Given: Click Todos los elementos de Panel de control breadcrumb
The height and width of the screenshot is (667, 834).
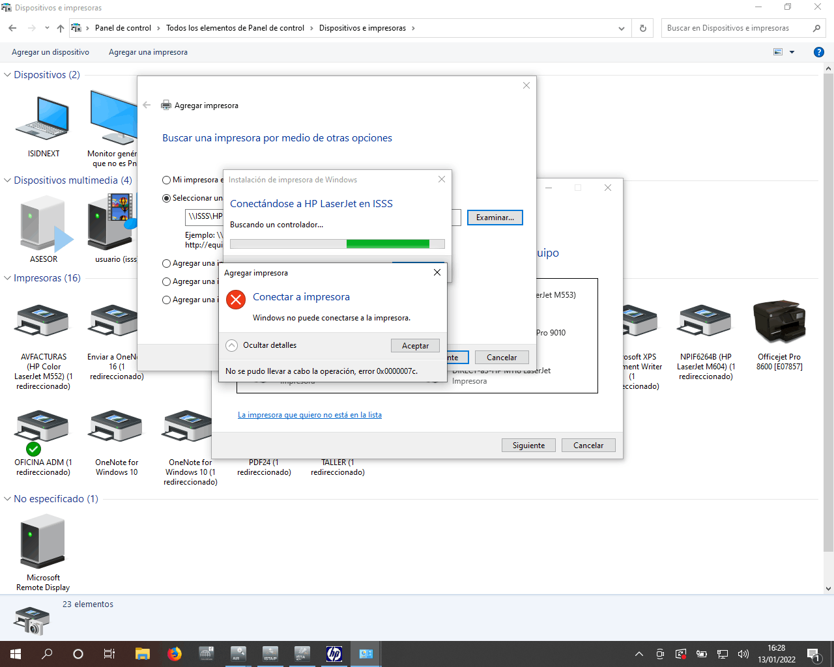Looking at the screenshot, I should (235, 28).
